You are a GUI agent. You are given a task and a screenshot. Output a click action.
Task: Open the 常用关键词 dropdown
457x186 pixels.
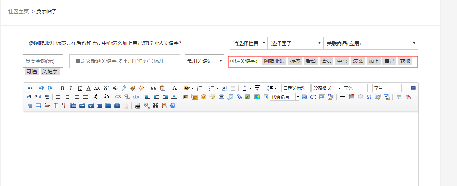(x=204, y=61)
